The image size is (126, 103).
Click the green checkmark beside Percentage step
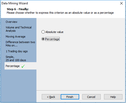click(23, 66)
